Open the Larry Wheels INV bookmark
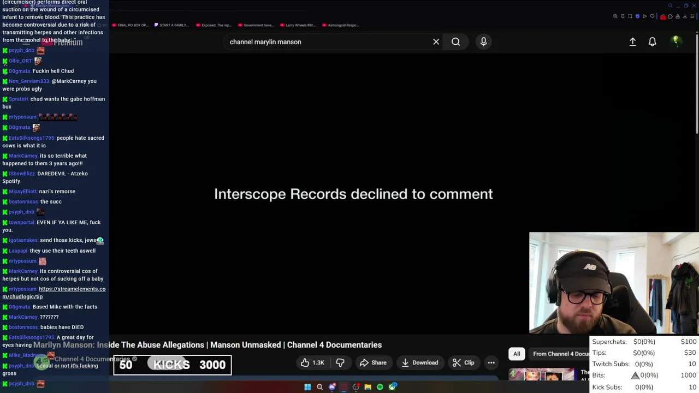The width and height of the screenshot is (699, 393). point(298,25)
